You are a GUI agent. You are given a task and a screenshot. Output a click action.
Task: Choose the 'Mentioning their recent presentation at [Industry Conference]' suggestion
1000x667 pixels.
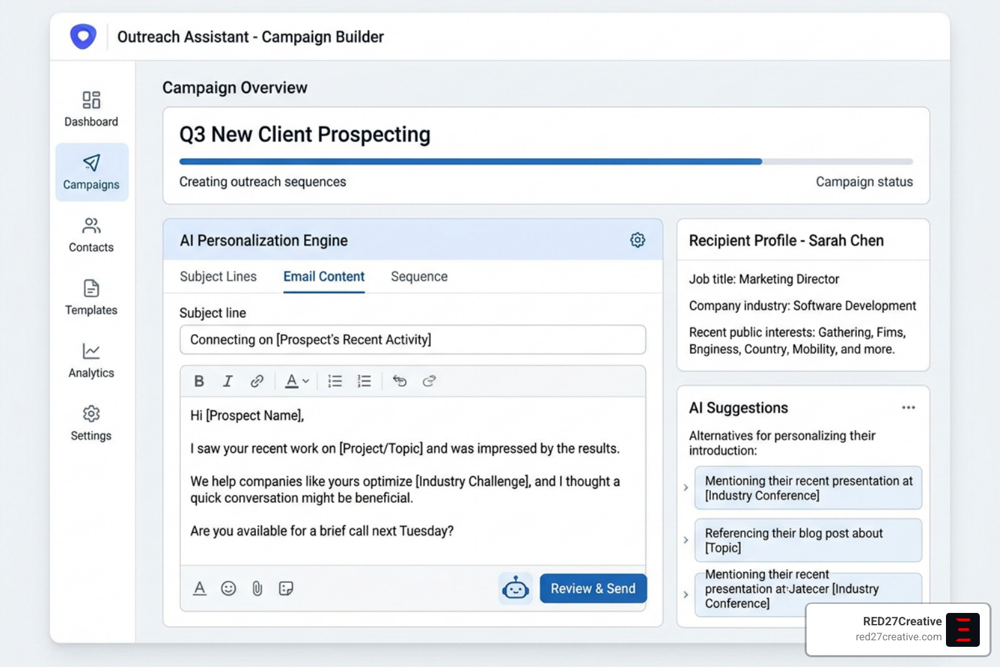[x=808, y=487]
